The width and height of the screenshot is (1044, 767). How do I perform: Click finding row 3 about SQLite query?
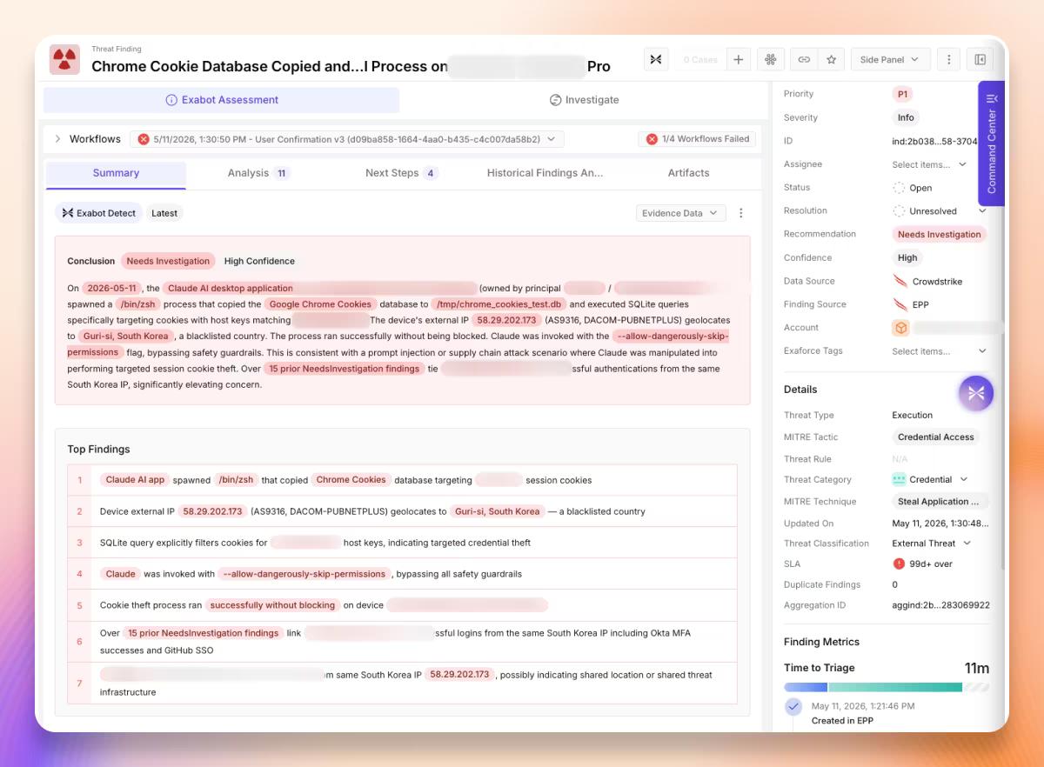(x=402, y=543)
